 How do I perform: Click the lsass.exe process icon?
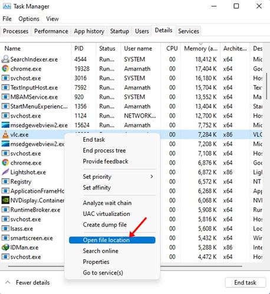click(x=5, y=229)
